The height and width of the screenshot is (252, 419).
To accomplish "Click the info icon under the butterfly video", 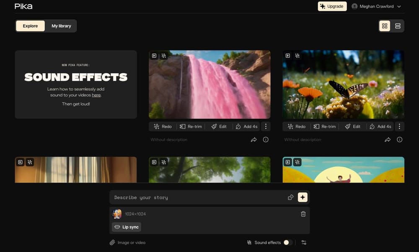I will click(399, 140).
